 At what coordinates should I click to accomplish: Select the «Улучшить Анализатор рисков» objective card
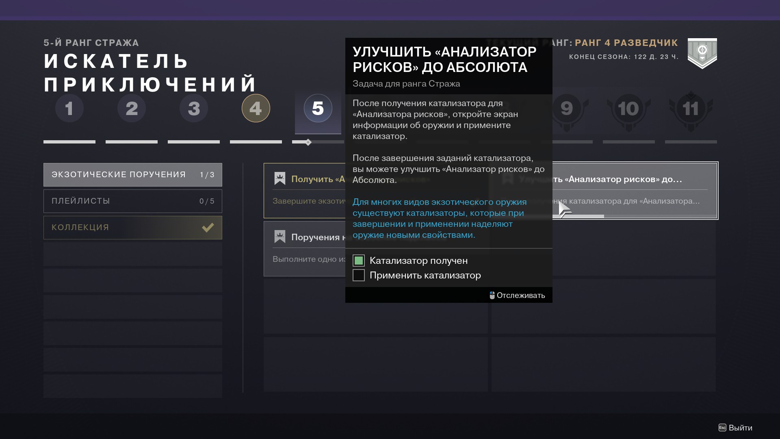(634, 190)
